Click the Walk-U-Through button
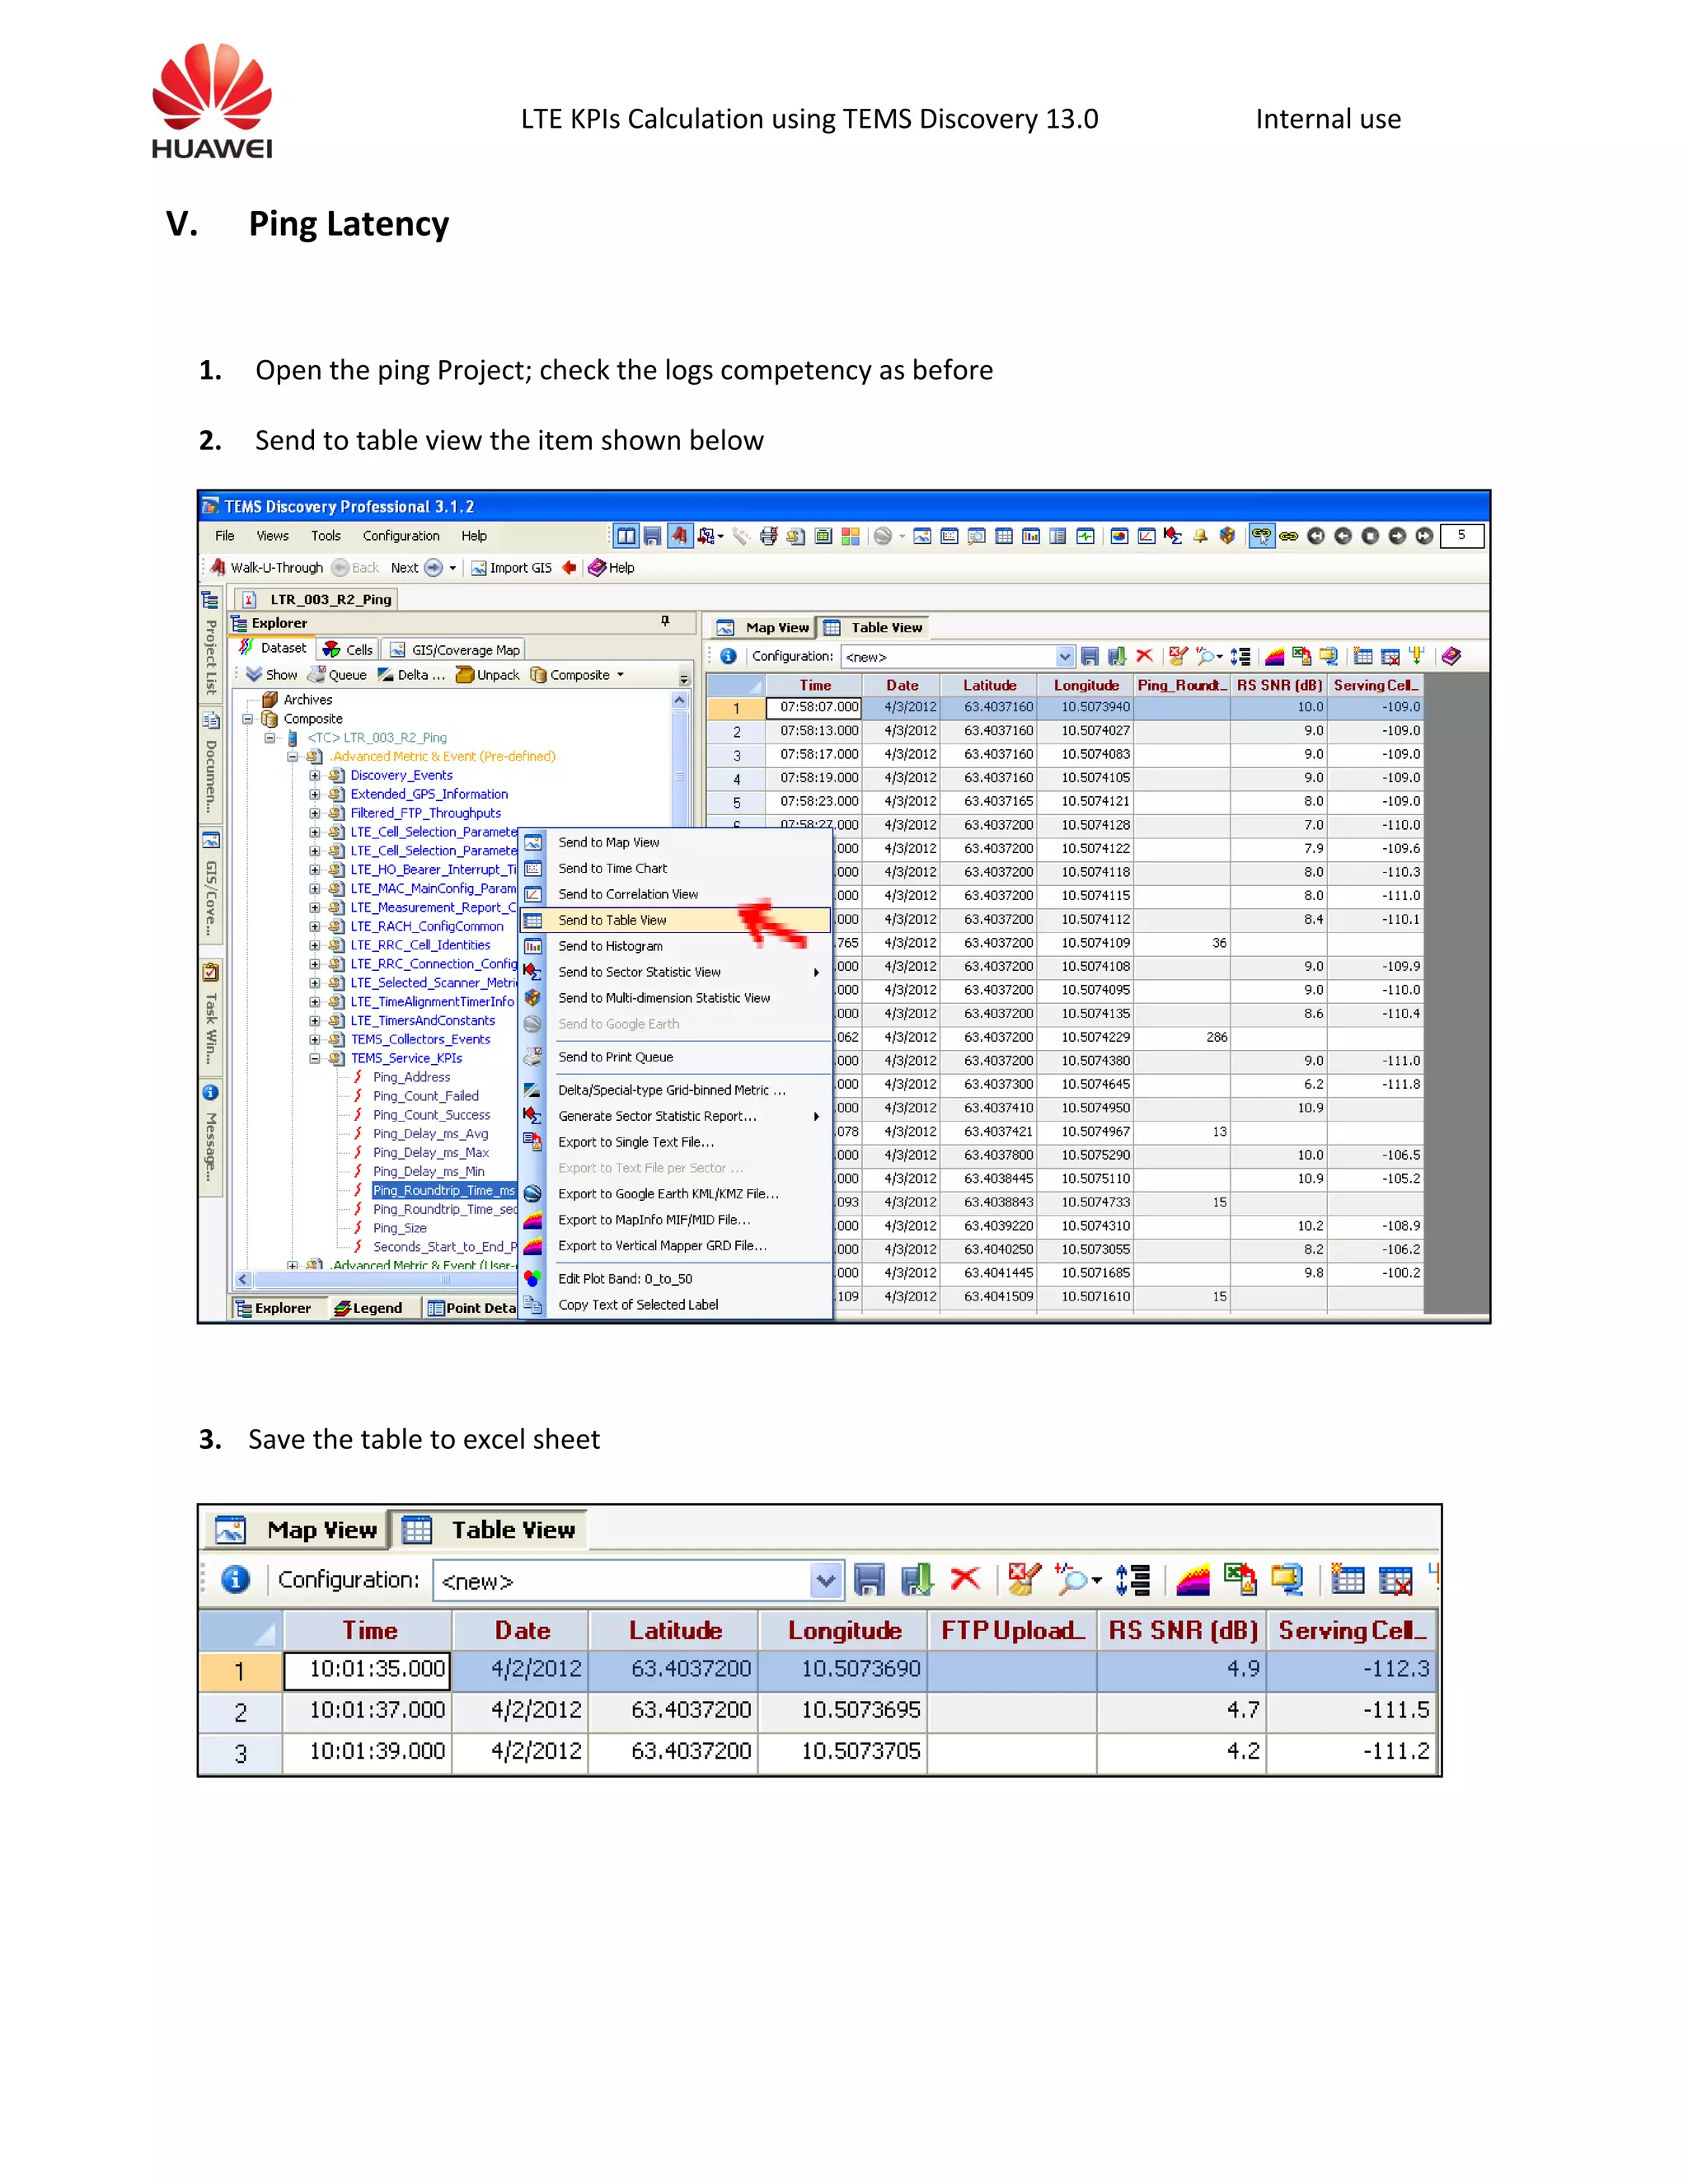Viewport: 1688px width, 2184px height. coord(266,567)
